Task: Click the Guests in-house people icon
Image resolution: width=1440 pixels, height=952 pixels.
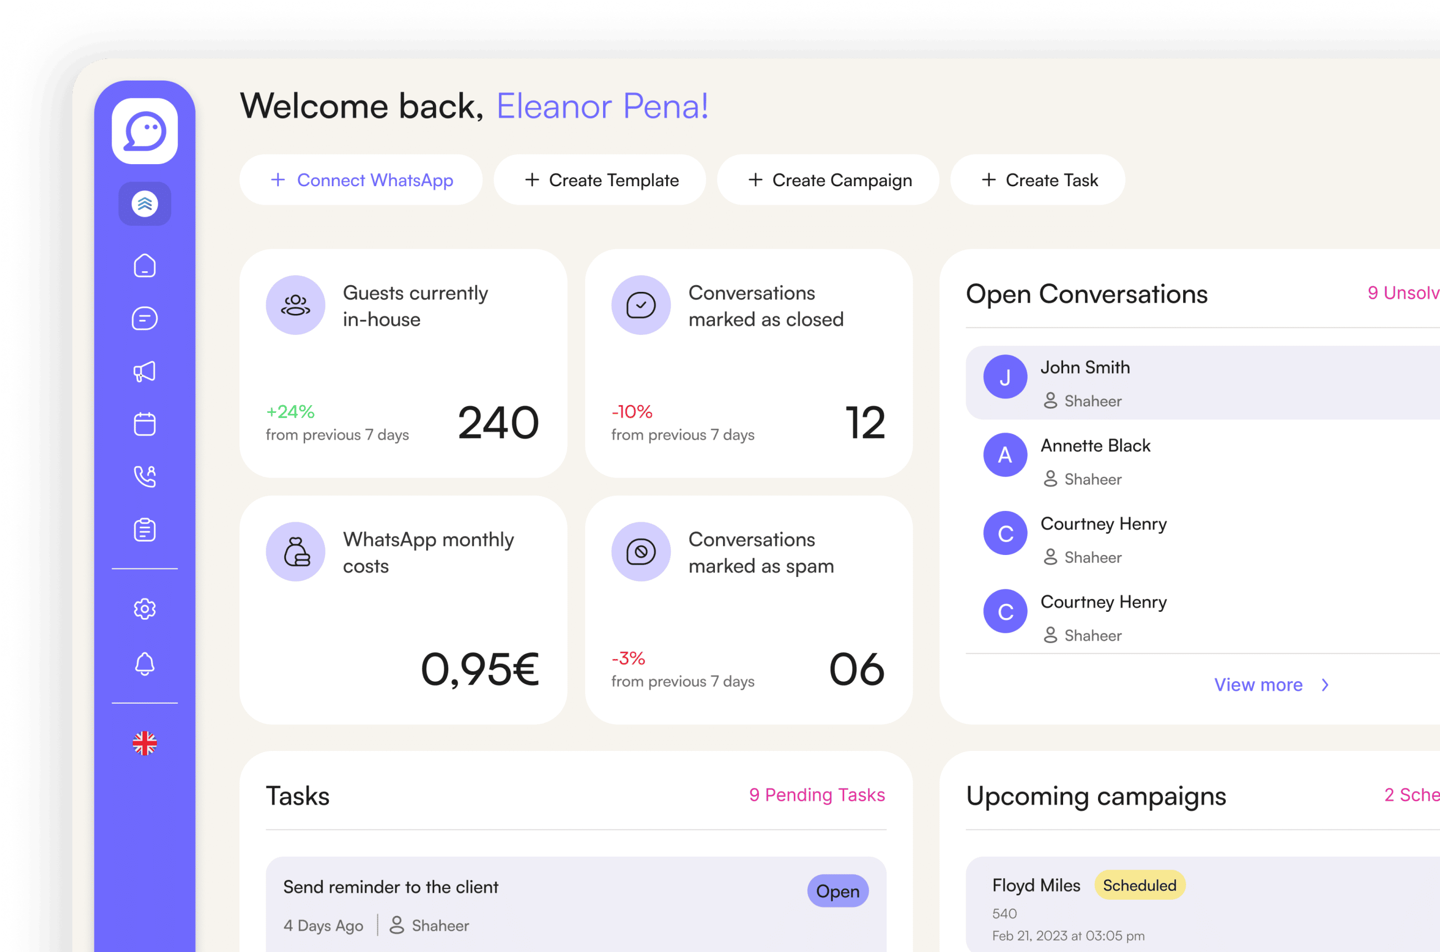Action: [295, 305]
